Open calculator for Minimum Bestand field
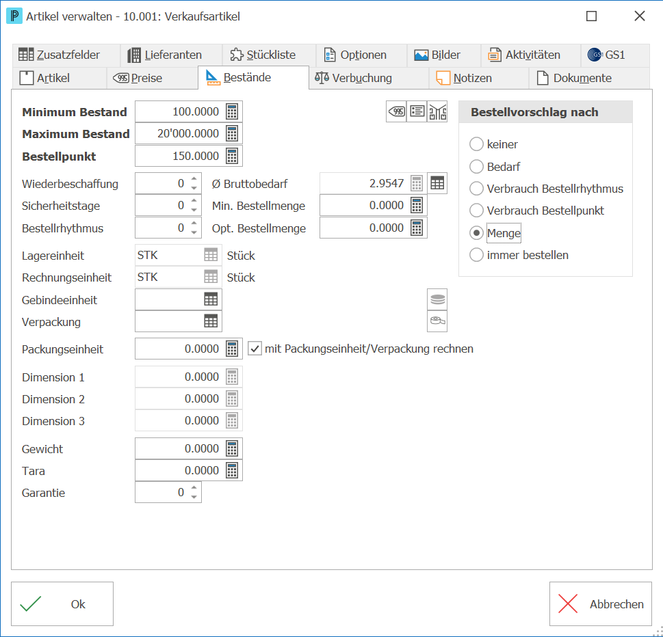 click(232, 112)
